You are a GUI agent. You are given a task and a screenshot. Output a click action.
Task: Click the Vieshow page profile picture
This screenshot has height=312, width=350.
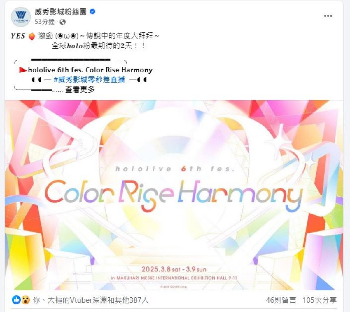(21, 17)
